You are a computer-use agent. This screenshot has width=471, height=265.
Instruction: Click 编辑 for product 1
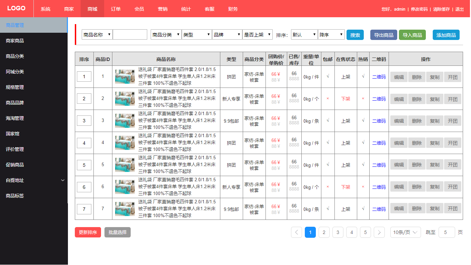399,77
